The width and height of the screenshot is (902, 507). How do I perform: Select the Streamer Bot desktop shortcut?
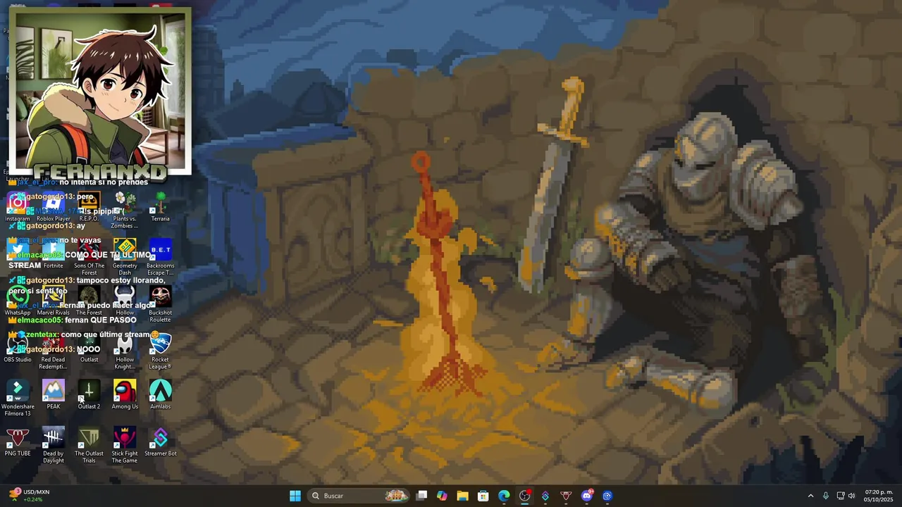pyautogui.click(x=160, y=442)
